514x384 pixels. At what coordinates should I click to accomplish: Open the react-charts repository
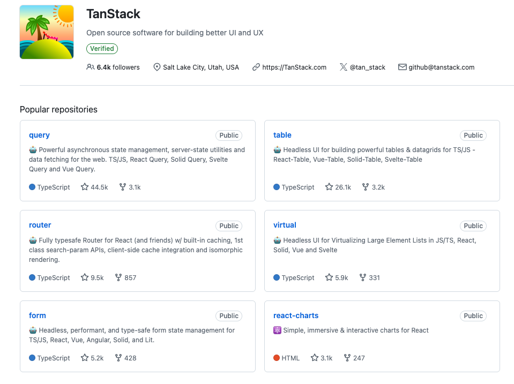click(x=296, y=315)
